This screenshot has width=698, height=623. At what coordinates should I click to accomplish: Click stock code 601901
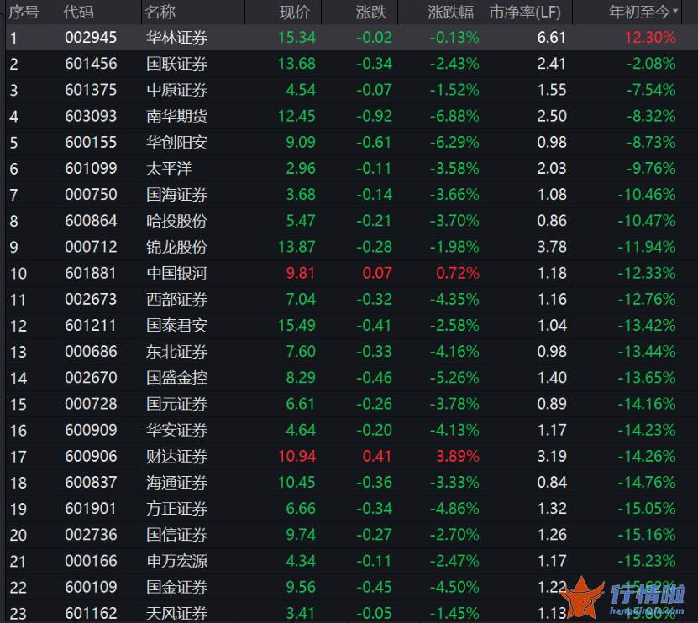(91, 509)
